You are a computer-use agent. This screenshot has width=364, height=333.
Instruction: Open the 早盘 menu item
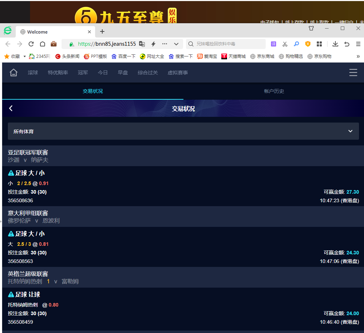(x=123, y=73)
